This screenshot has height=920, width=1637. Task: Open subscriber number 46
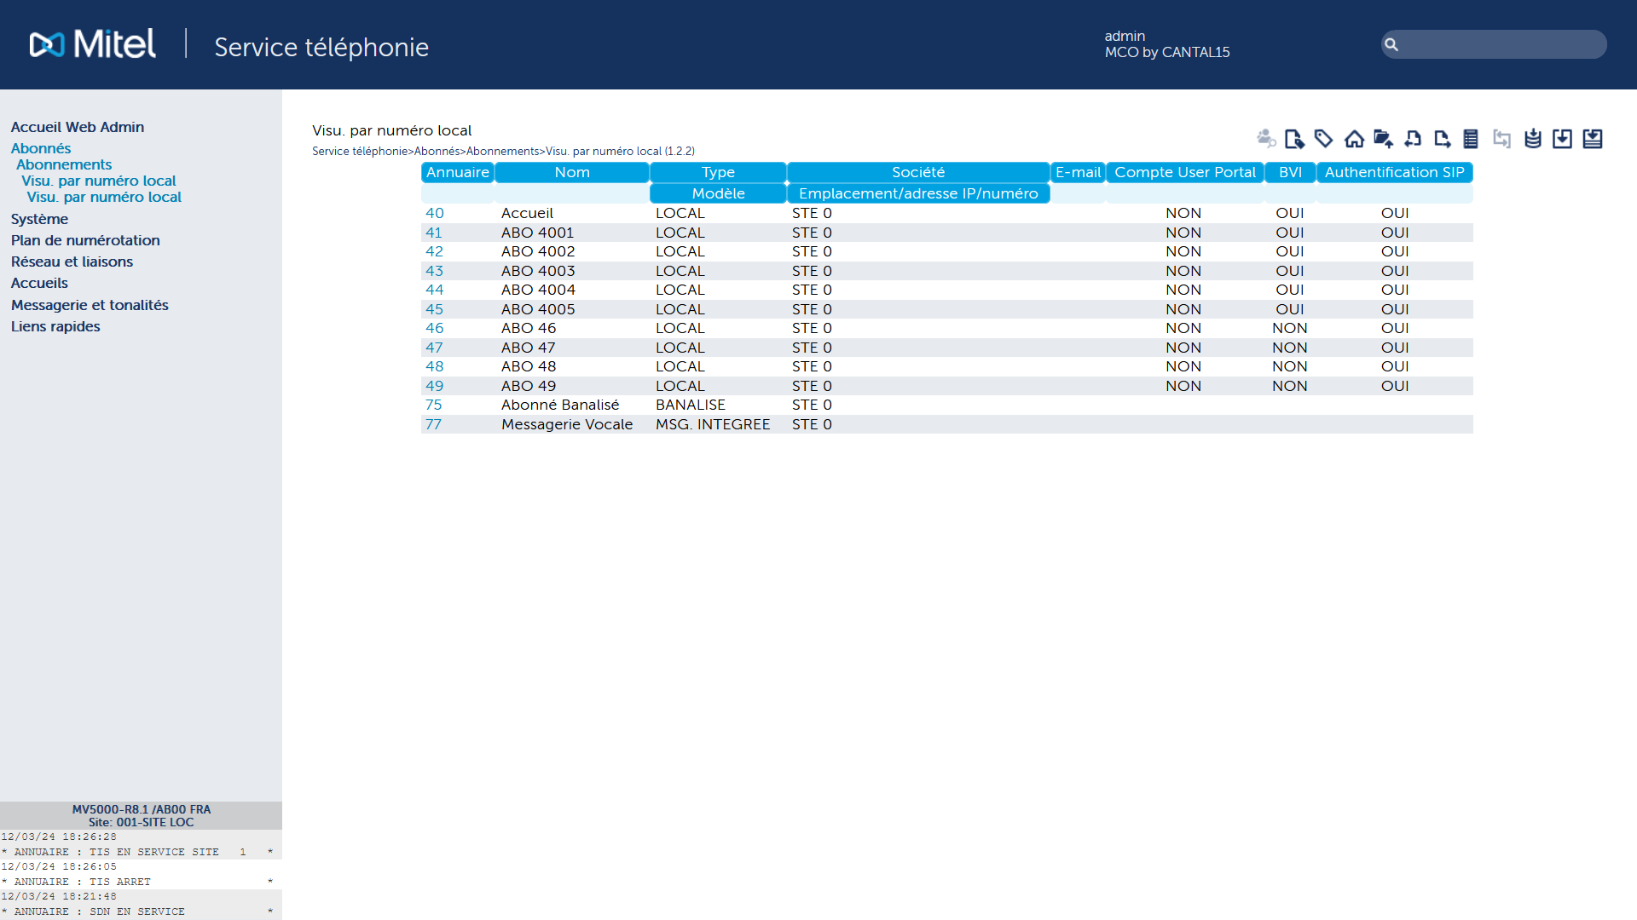[435, 328]
